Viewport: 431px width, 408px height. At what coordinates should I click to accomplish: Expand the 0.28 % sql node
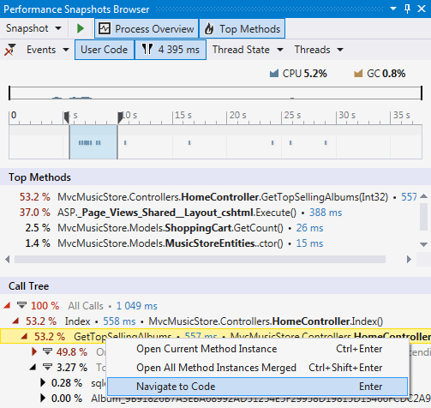click(43, 382)
